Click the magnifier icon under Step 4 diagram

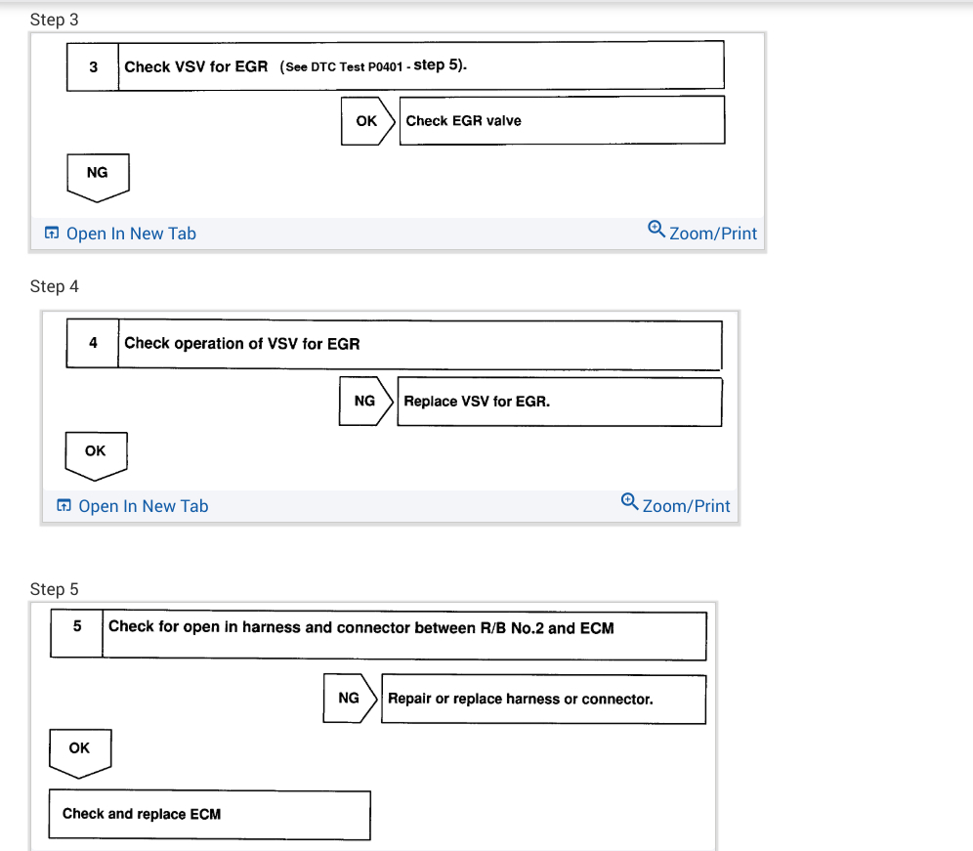click(x=630, y=502)
